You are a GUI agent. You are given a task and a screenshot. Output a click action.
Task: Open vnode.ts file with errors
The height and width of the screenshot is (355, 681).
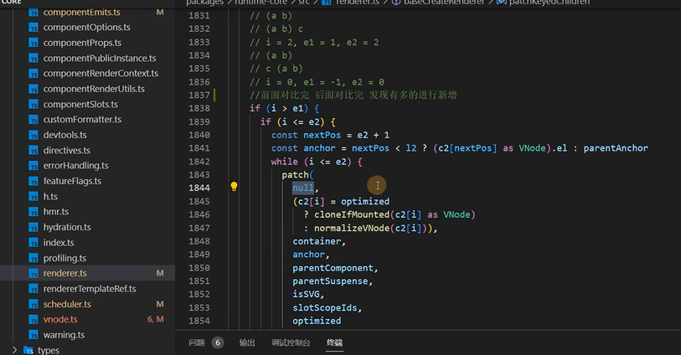click(x=60, y=320)
